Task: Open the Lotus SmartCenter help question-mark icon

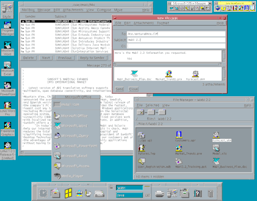Action: (223, 8)
